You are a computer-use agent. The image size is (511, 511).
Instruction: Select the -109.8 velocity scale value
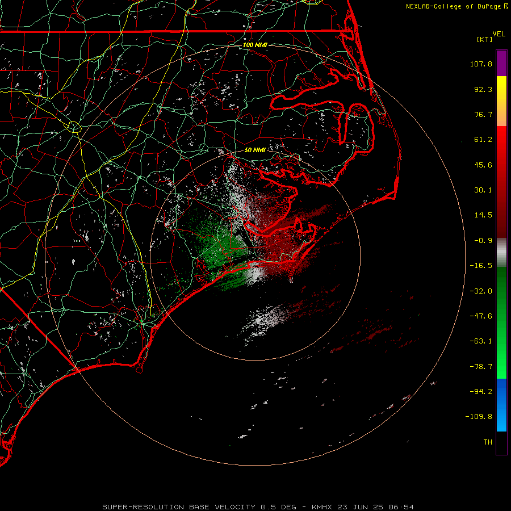(479, 417)
